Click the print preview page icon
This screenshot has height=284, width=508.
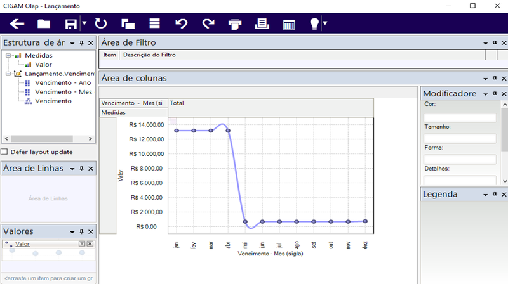[x=262, y=23]
